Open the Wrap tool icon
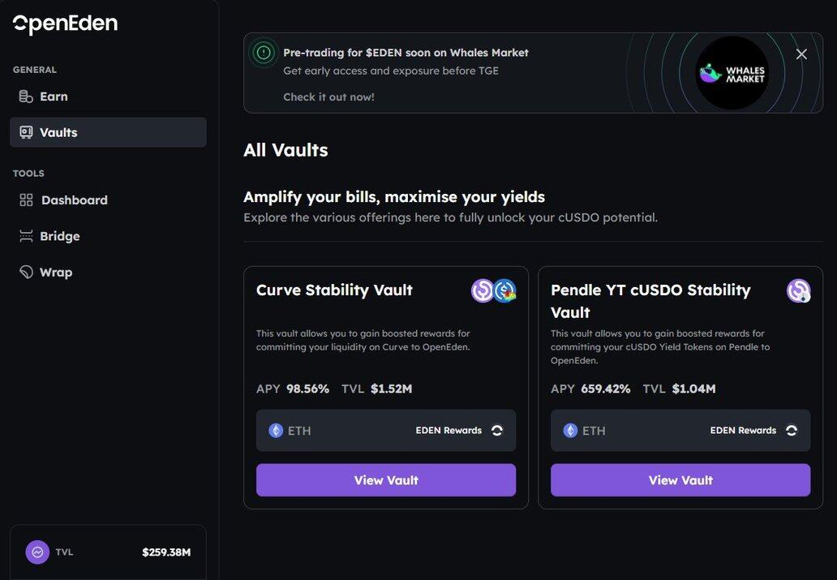The height and width of the screenshot is (580, 837). (26, 272)
